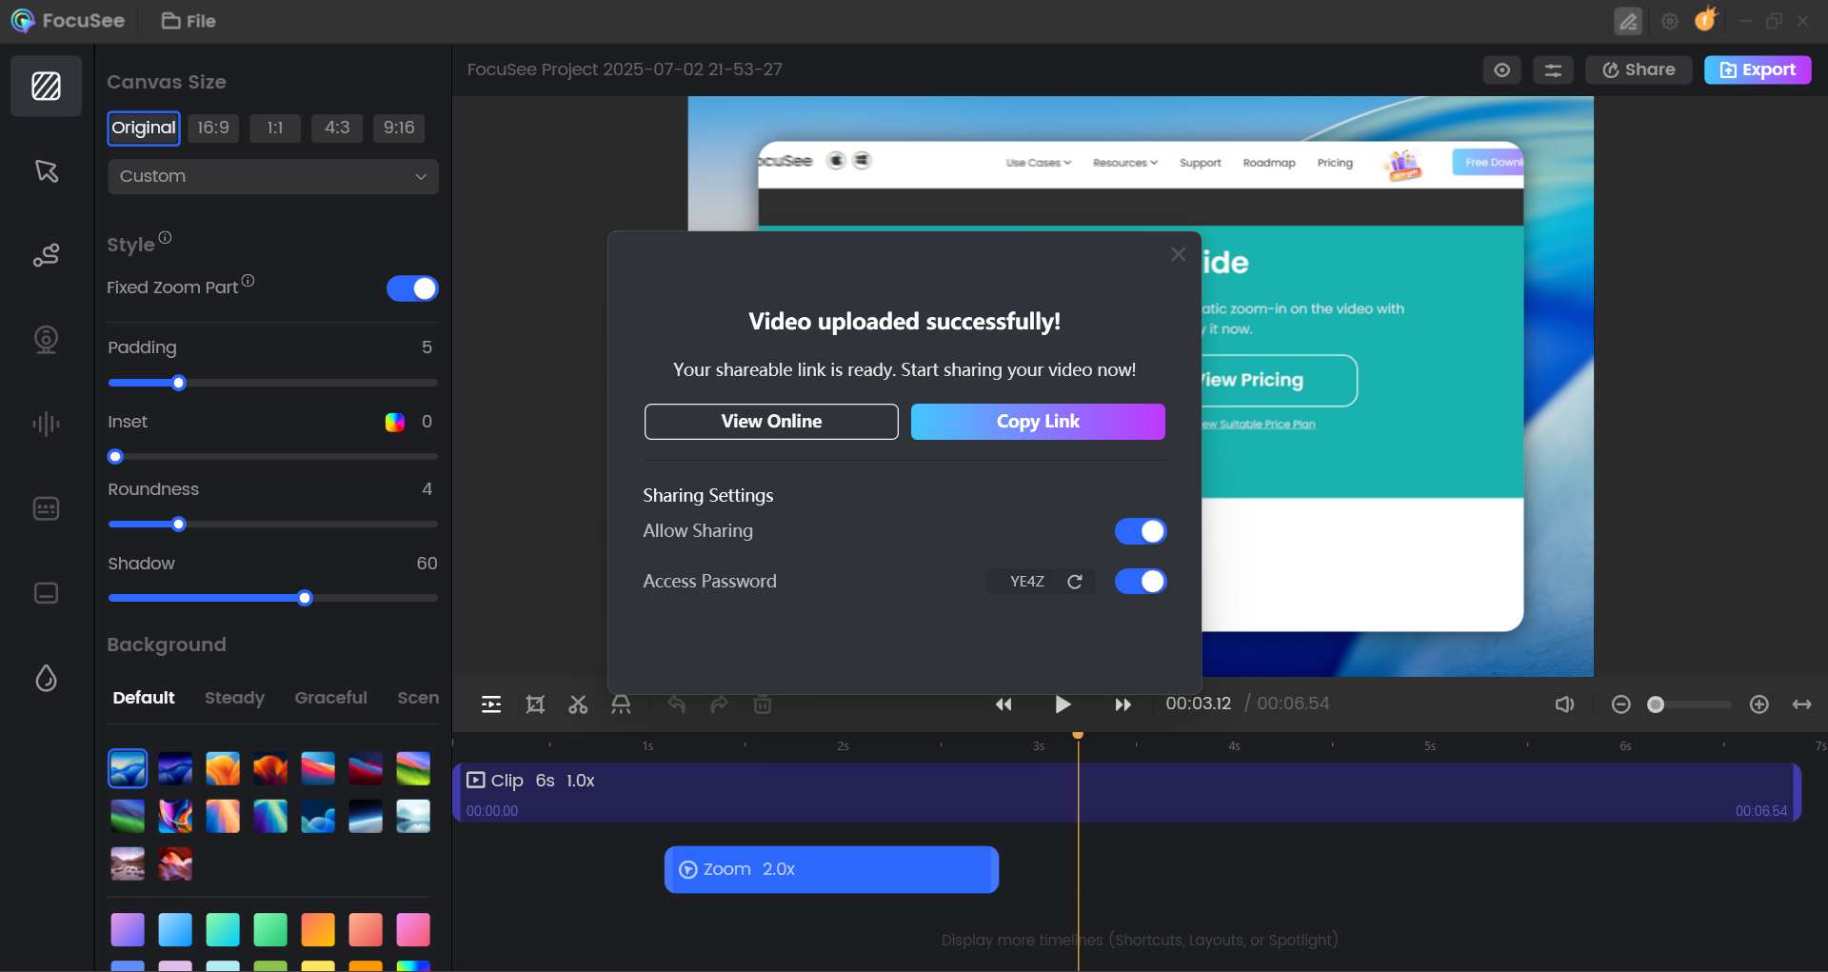Zoom in the timeline with plus icon
The height and width of the screenshot is (972, 1828).
click(1759, 704)
